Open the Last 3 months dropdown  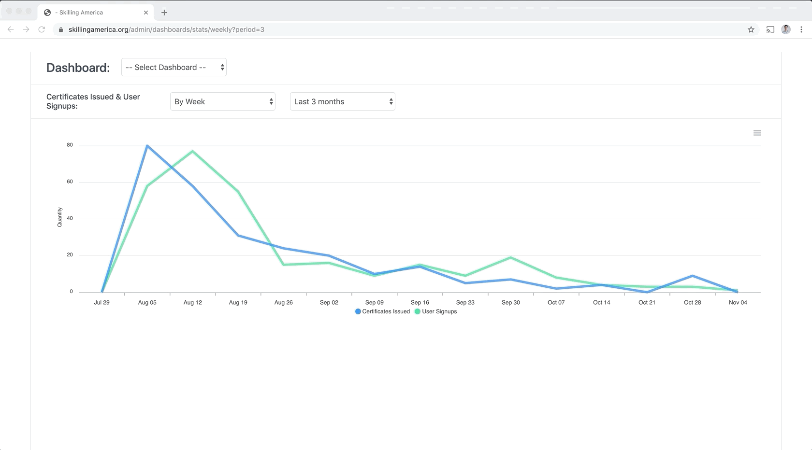pyautogui.click(x=342, y=101)
